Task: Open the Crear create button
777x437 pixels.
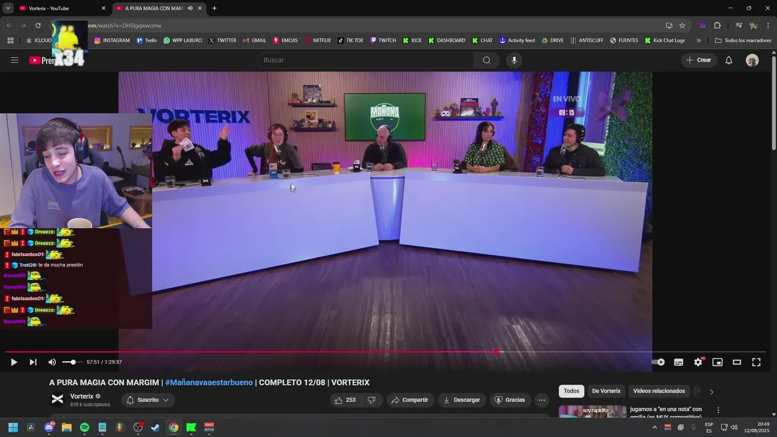Action: click(699, 60)
